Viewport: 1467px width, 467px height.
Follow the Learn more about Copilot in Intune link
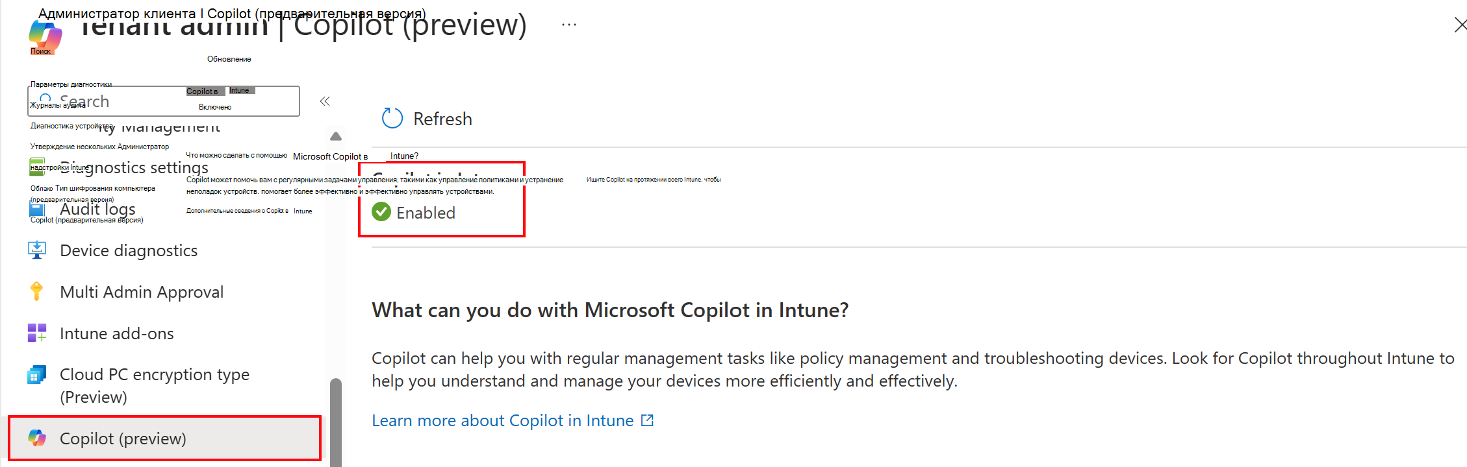point(513,420)
